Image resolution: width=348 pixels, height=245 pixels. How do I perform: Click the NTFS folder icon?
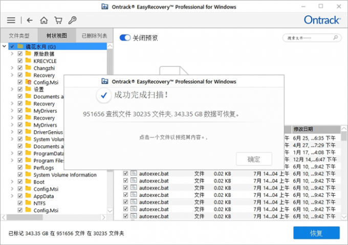pos(28,203)
